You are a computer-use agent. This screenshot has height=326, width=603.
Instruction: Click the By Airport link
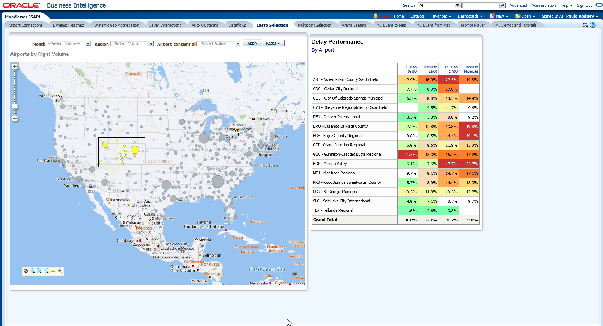(x=323, y=50)
